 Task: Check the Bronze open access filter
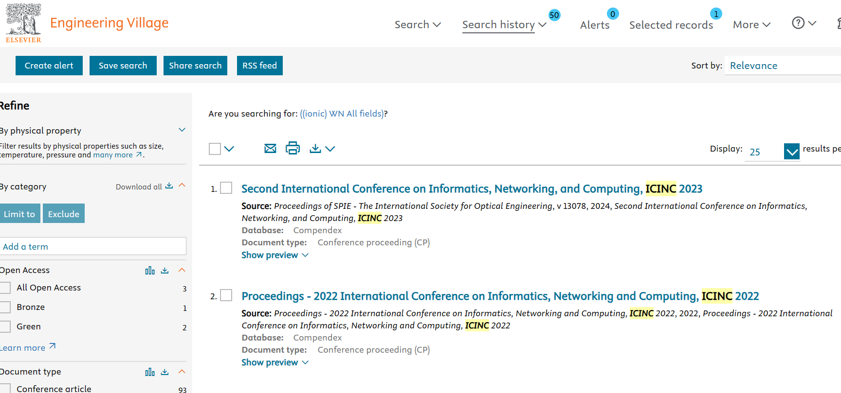tap(5, 307)
